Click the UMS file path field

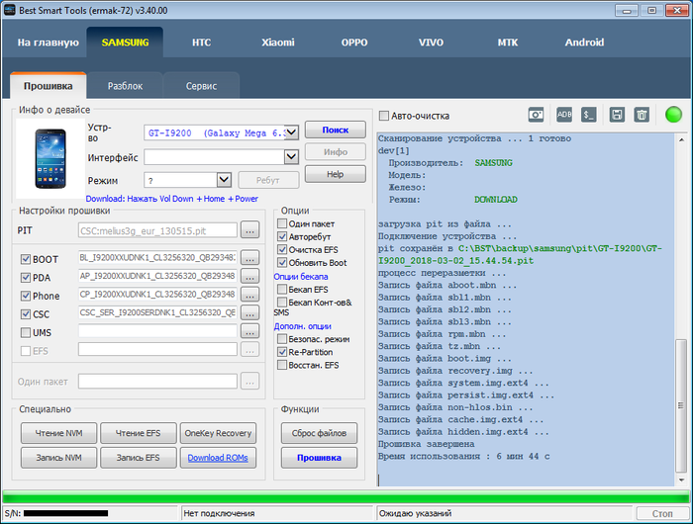point(157,330)
